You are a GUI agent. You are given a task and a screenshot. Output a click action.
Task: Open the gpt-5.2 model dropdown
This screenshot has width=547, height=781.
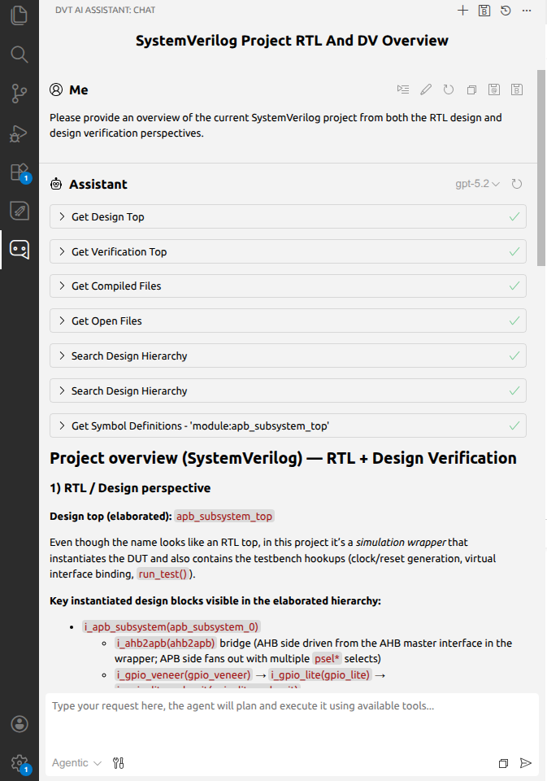pyautogui.click(x=477, y=185)
